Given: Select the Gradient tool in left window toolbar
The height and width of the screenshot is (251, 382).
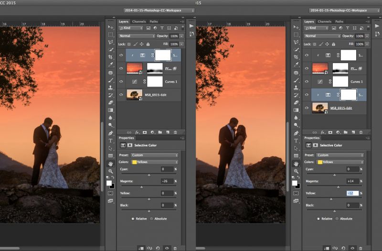Looking at the screenshot, I should [110, 110].
